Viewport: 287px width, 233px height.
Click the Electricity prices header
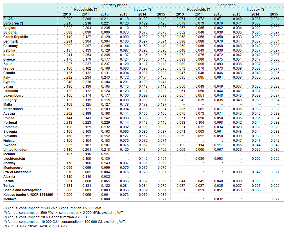114,5
